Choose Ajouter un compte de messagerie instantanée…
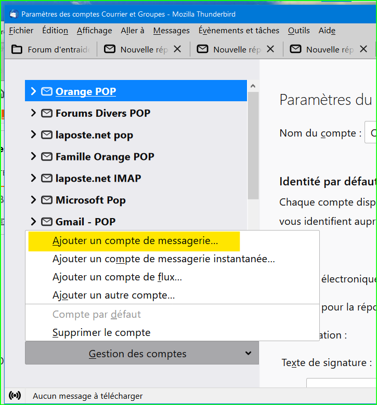Image resolution: width=377 pixels, height=405 pixels. 172,259
